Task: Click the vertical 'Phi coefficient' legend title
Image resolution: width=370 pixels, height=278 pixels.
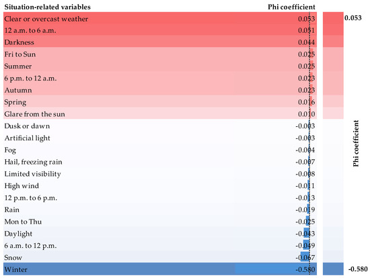Action: pos(356,143)
